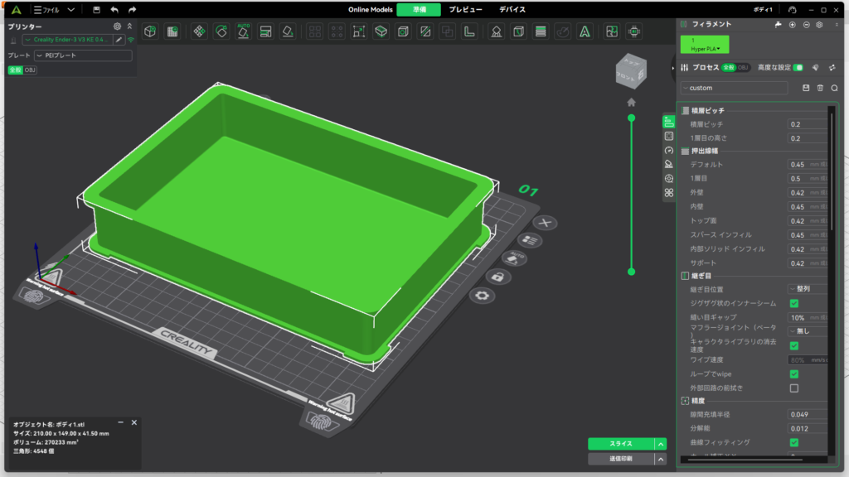Click the green スライス button
849x477 pixels.
click(620, 444)
